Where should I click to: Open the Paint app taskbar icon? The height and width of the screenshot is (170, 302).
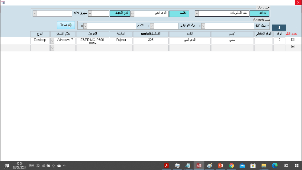click(x=210, y=165)
